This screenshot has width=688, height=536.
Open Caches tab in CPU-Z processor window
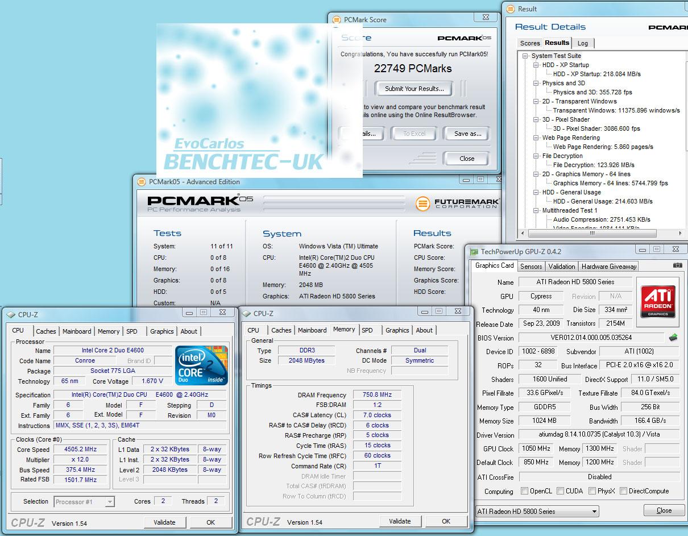point(46,331)
